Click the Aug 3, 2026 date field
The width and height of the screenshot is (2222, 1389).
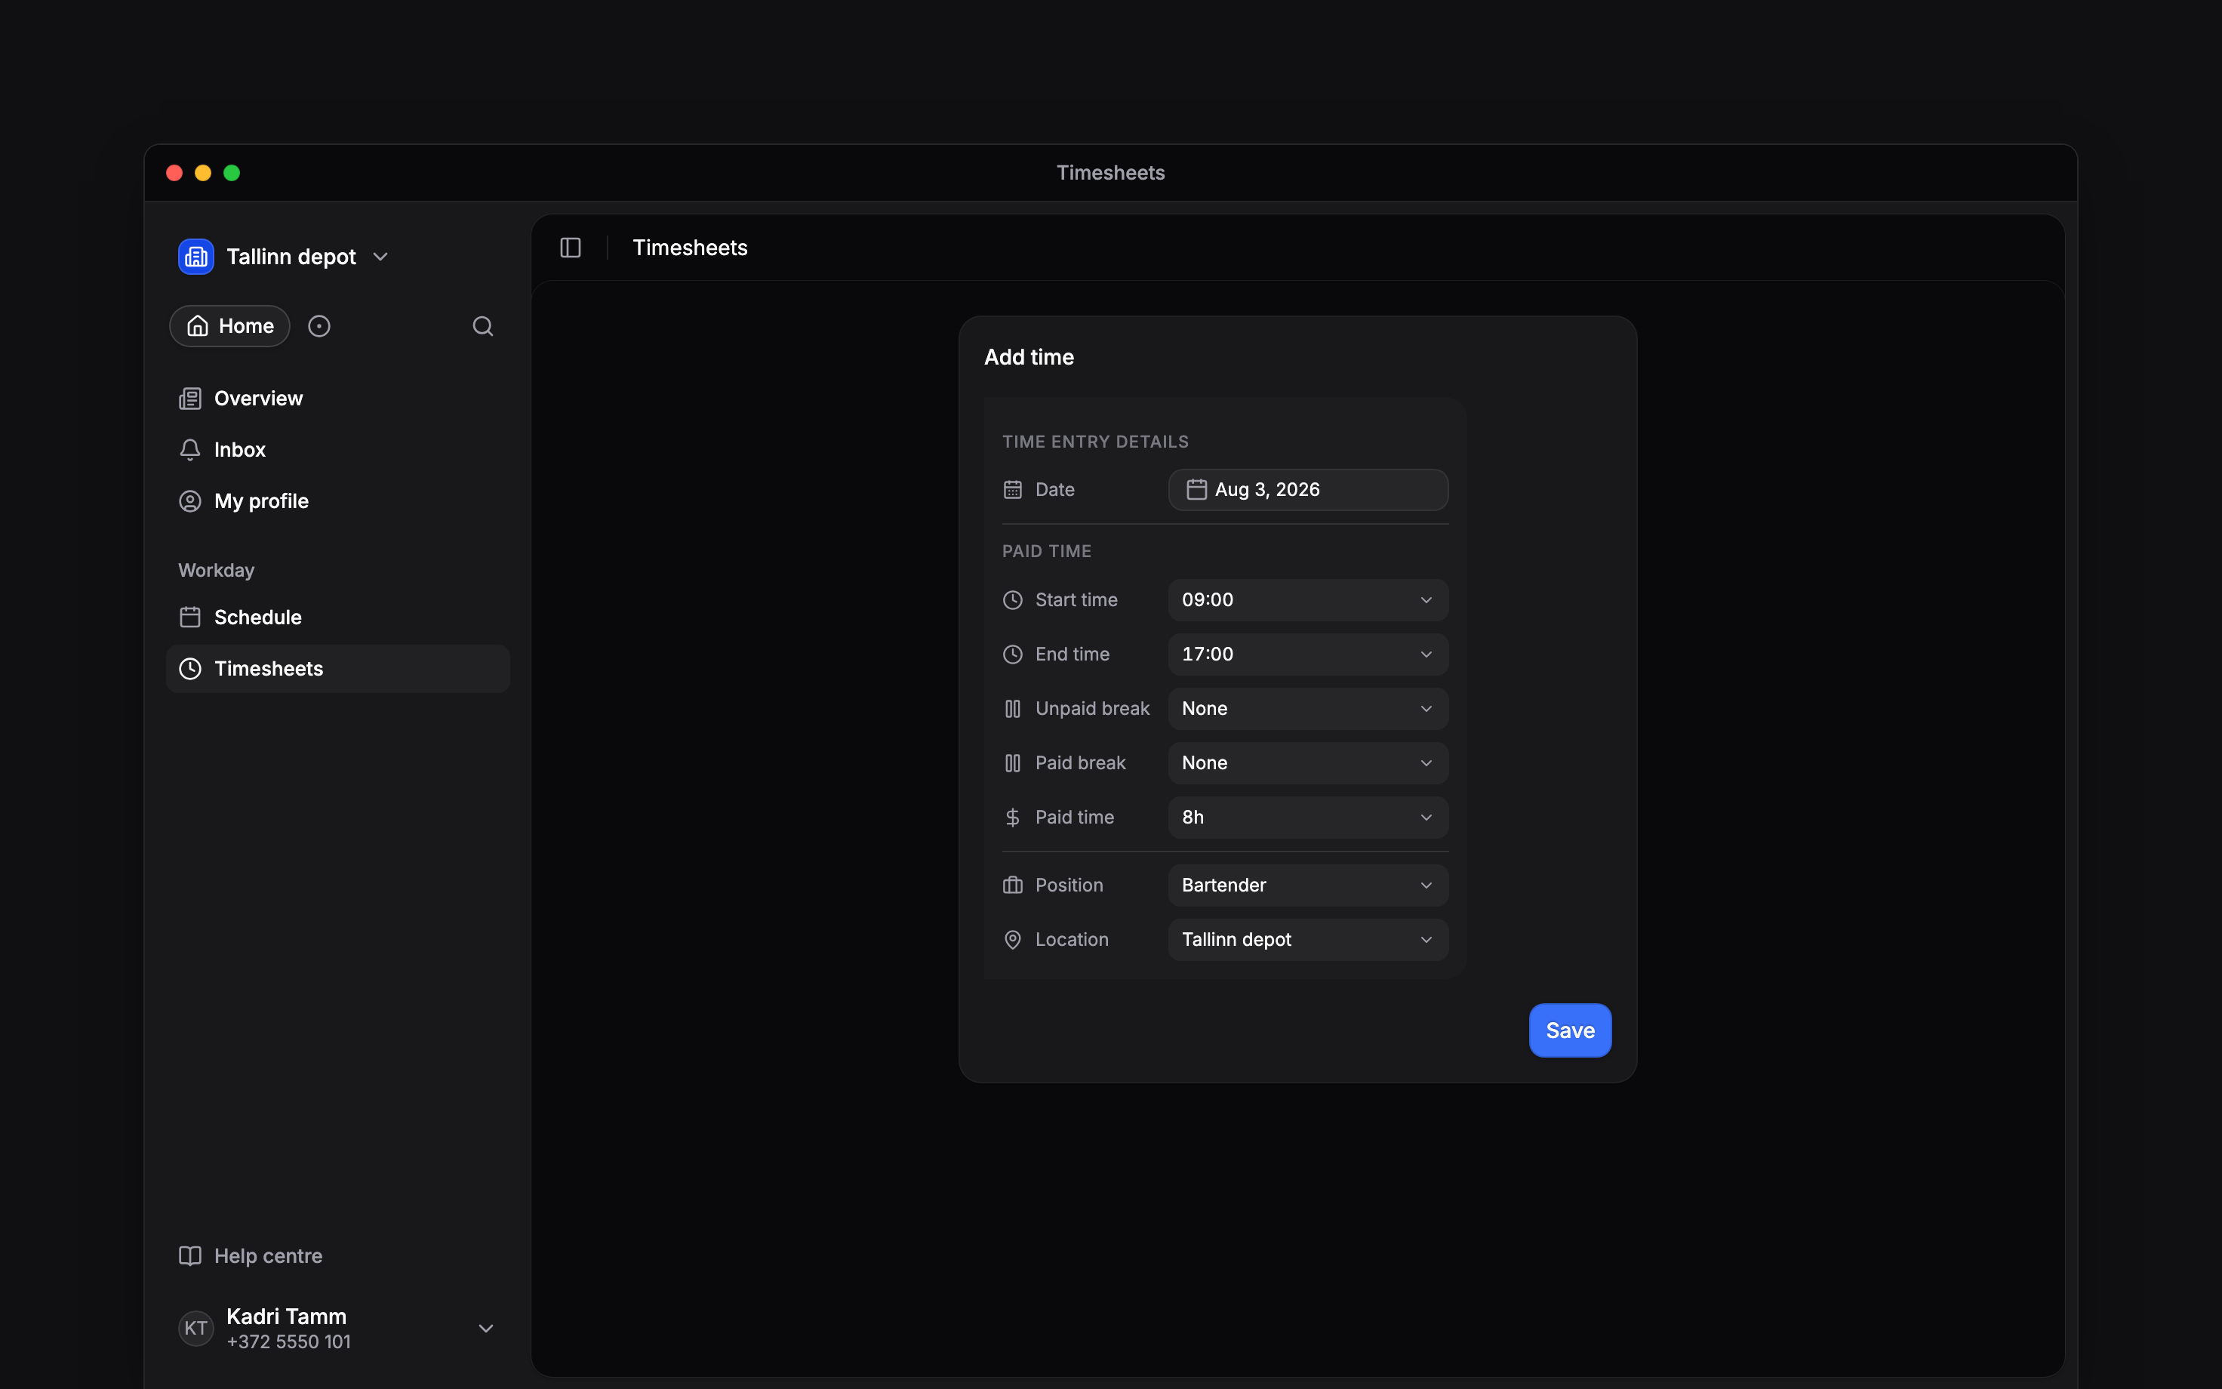tap(1307, 490)
